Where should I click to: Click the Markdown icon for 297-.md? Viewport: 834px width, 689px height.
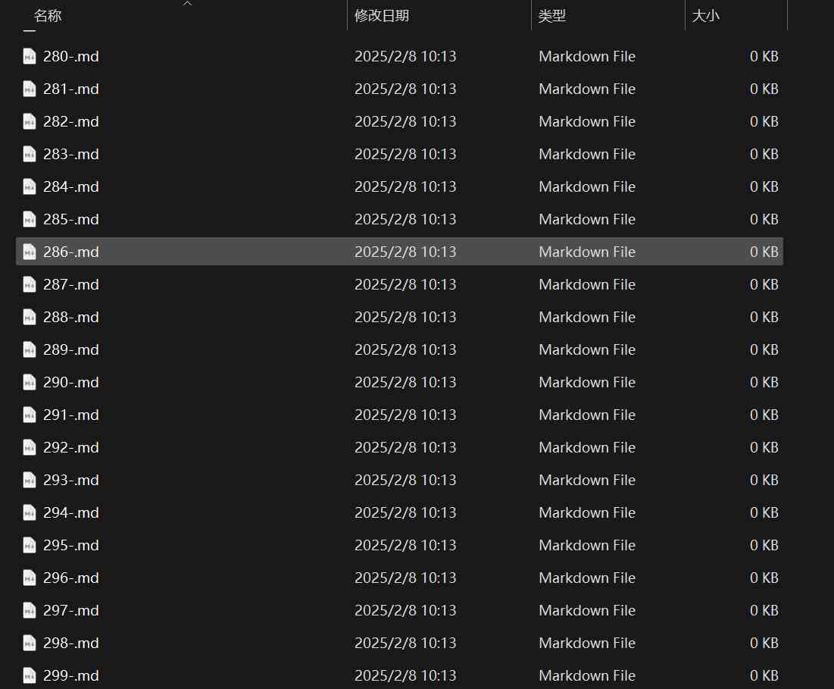coord(30,611)
